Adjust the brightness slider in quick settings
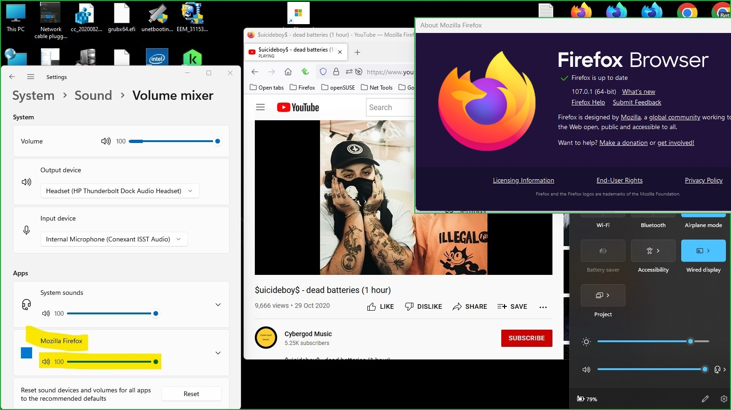731x410 pixels. coord(653,341)
